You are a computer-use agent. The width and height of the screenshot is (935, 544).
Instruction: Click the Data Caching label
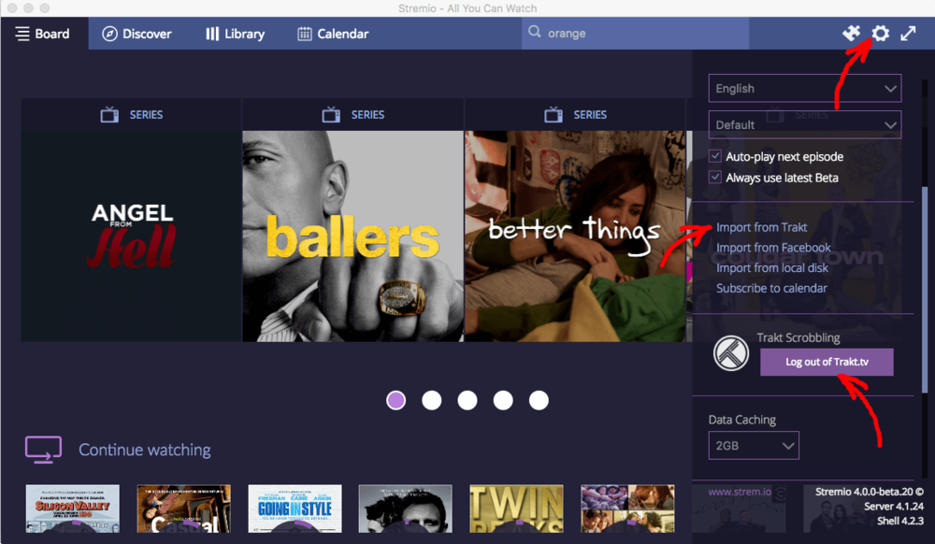click(x=741, y=420)
